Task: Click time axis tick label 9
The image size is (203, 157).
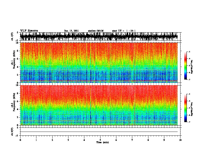Action: [164, 140]
